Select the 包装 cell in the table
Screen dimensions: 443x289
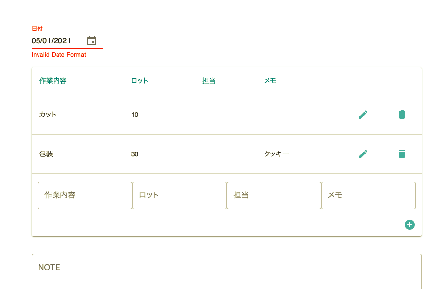point(46,154)
